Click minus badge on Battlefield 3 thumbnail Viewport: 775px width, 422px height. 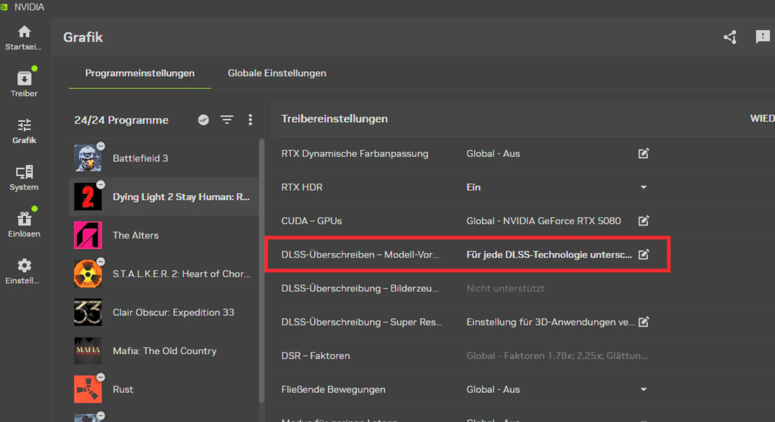pyautogui.click(x=101, y=146)
